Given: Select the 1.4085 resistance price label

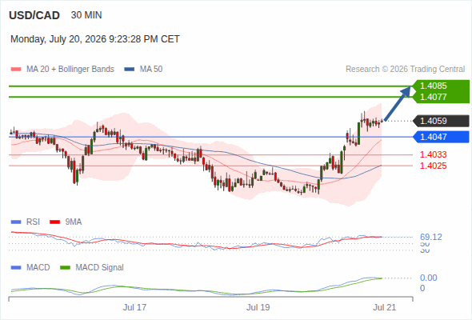Looking at the screenshot, I should click(x=433, y=86).
